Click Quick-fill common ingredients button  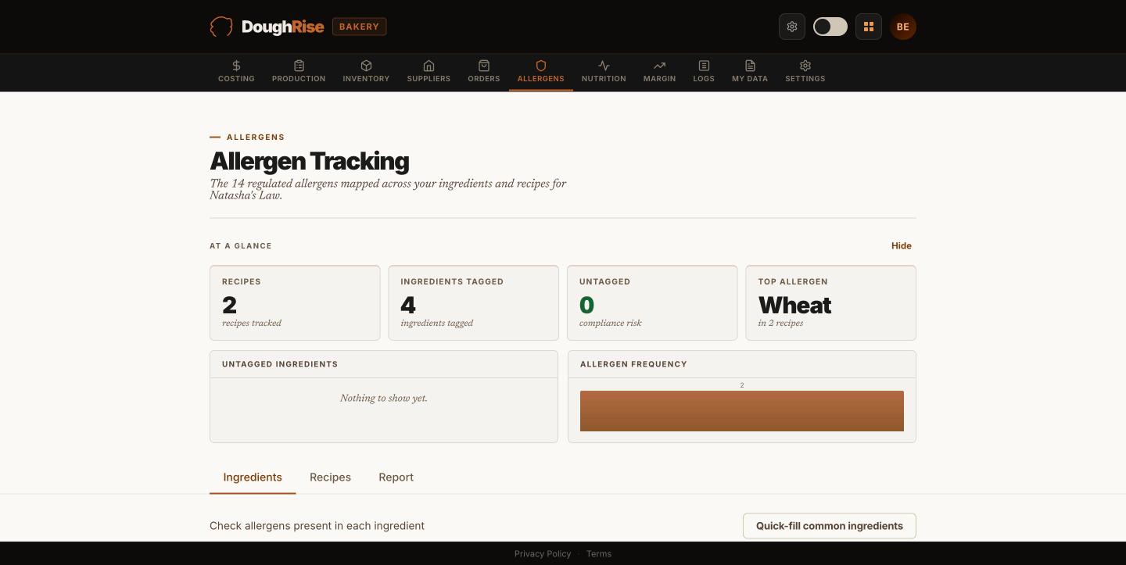(x=830, y=526)
